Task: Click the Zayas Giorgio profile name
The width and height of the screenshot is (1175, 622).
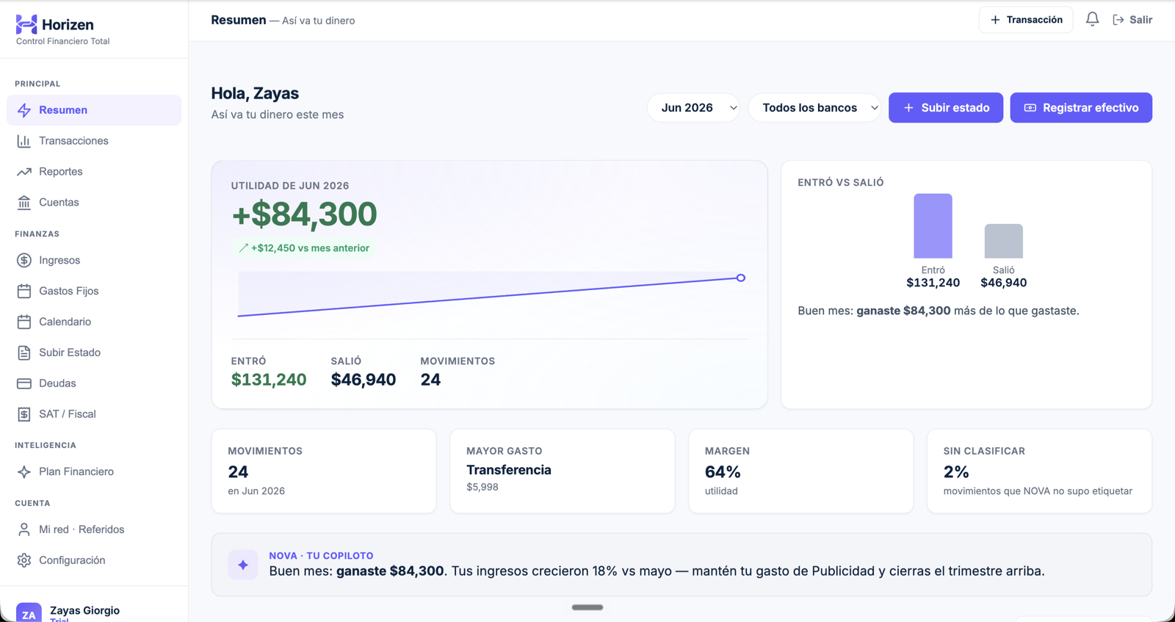Action: tap(84, 610)
